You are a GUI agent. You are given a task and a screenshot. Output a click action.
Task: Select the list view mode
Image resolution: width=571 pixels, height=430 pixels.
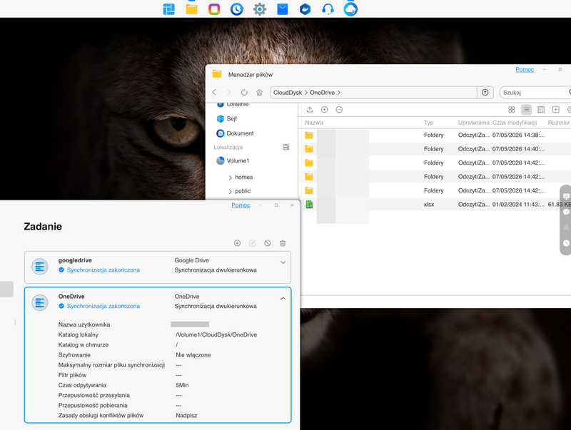pyautogui.click(x=526, y=110)
